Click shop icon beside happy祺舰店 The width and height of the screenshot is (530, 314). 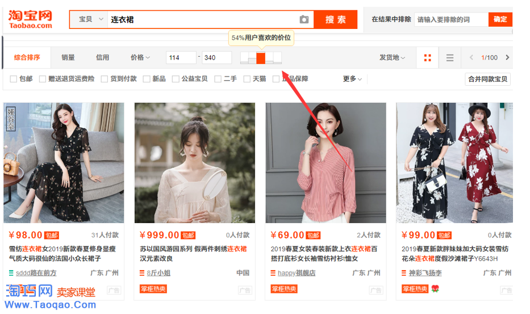[x=273, y=273]
